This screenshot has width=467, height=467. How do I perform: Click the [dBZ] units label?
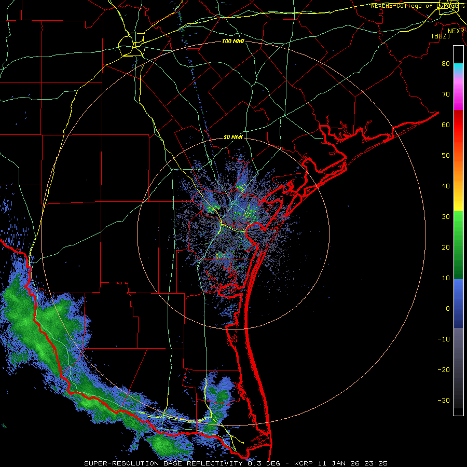coord(441,36)
